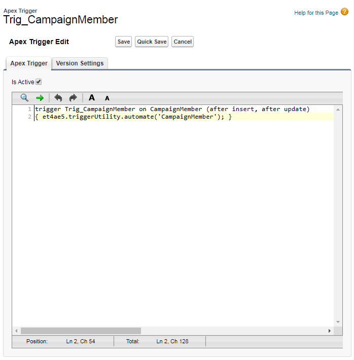Toggle the Is Active checkbox
This screenshot has width=354, height=360.
pos(39,82)
